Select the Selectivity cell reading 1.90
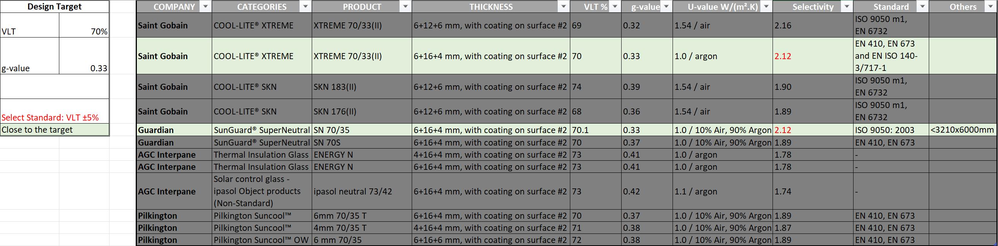This screenshot has height=246, width=998. point(813,86)
